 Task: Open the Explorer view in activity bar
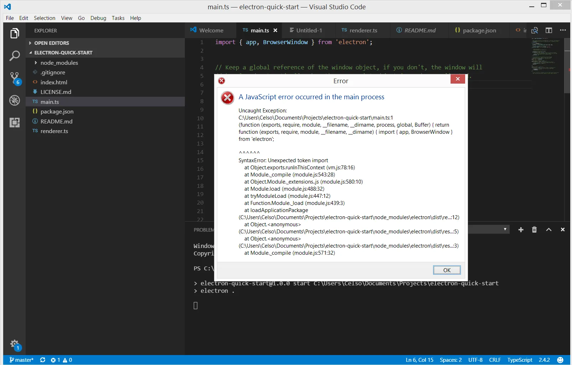pyautogui.click(x=15, y=33)
